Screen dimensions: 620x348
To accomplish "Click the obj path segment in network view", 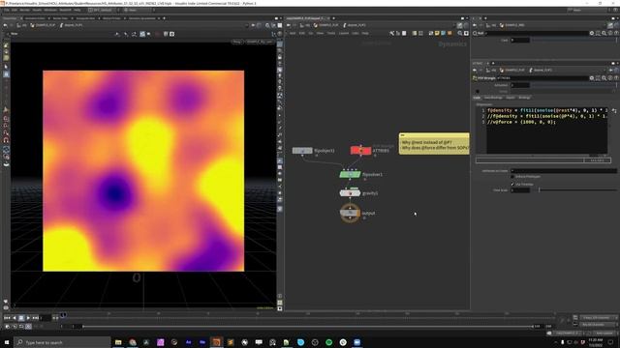I will pos(305,25).
